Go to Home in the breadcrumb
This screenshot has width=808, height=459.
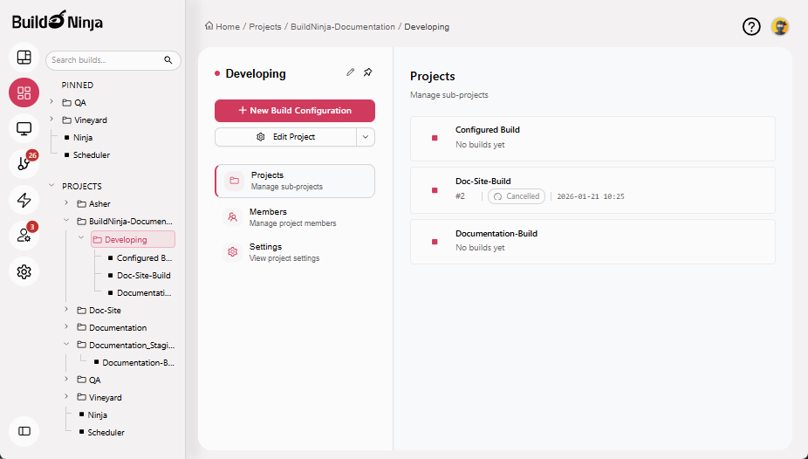[228, 27]
